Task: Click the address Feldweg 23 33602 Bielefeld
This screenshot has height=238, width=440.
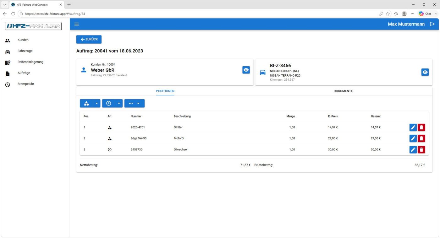Action: pos(109,75)
